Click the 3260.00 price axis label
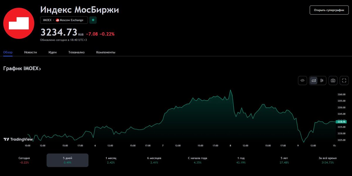The image size is (352, 176). click(342, 95)
